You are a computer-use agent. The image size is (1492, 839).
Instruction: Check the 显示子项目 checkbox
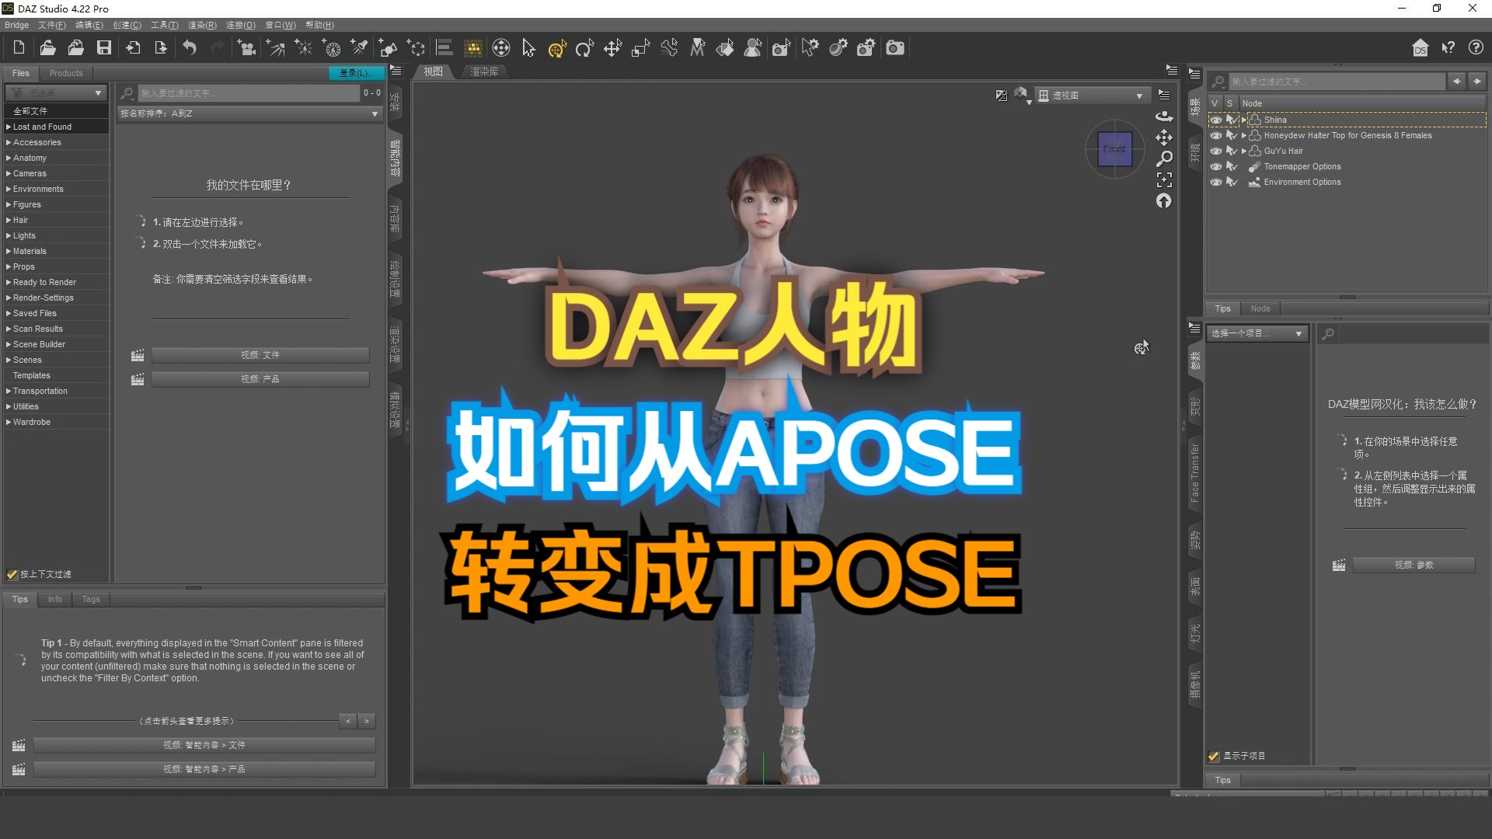click(1213, 755)
